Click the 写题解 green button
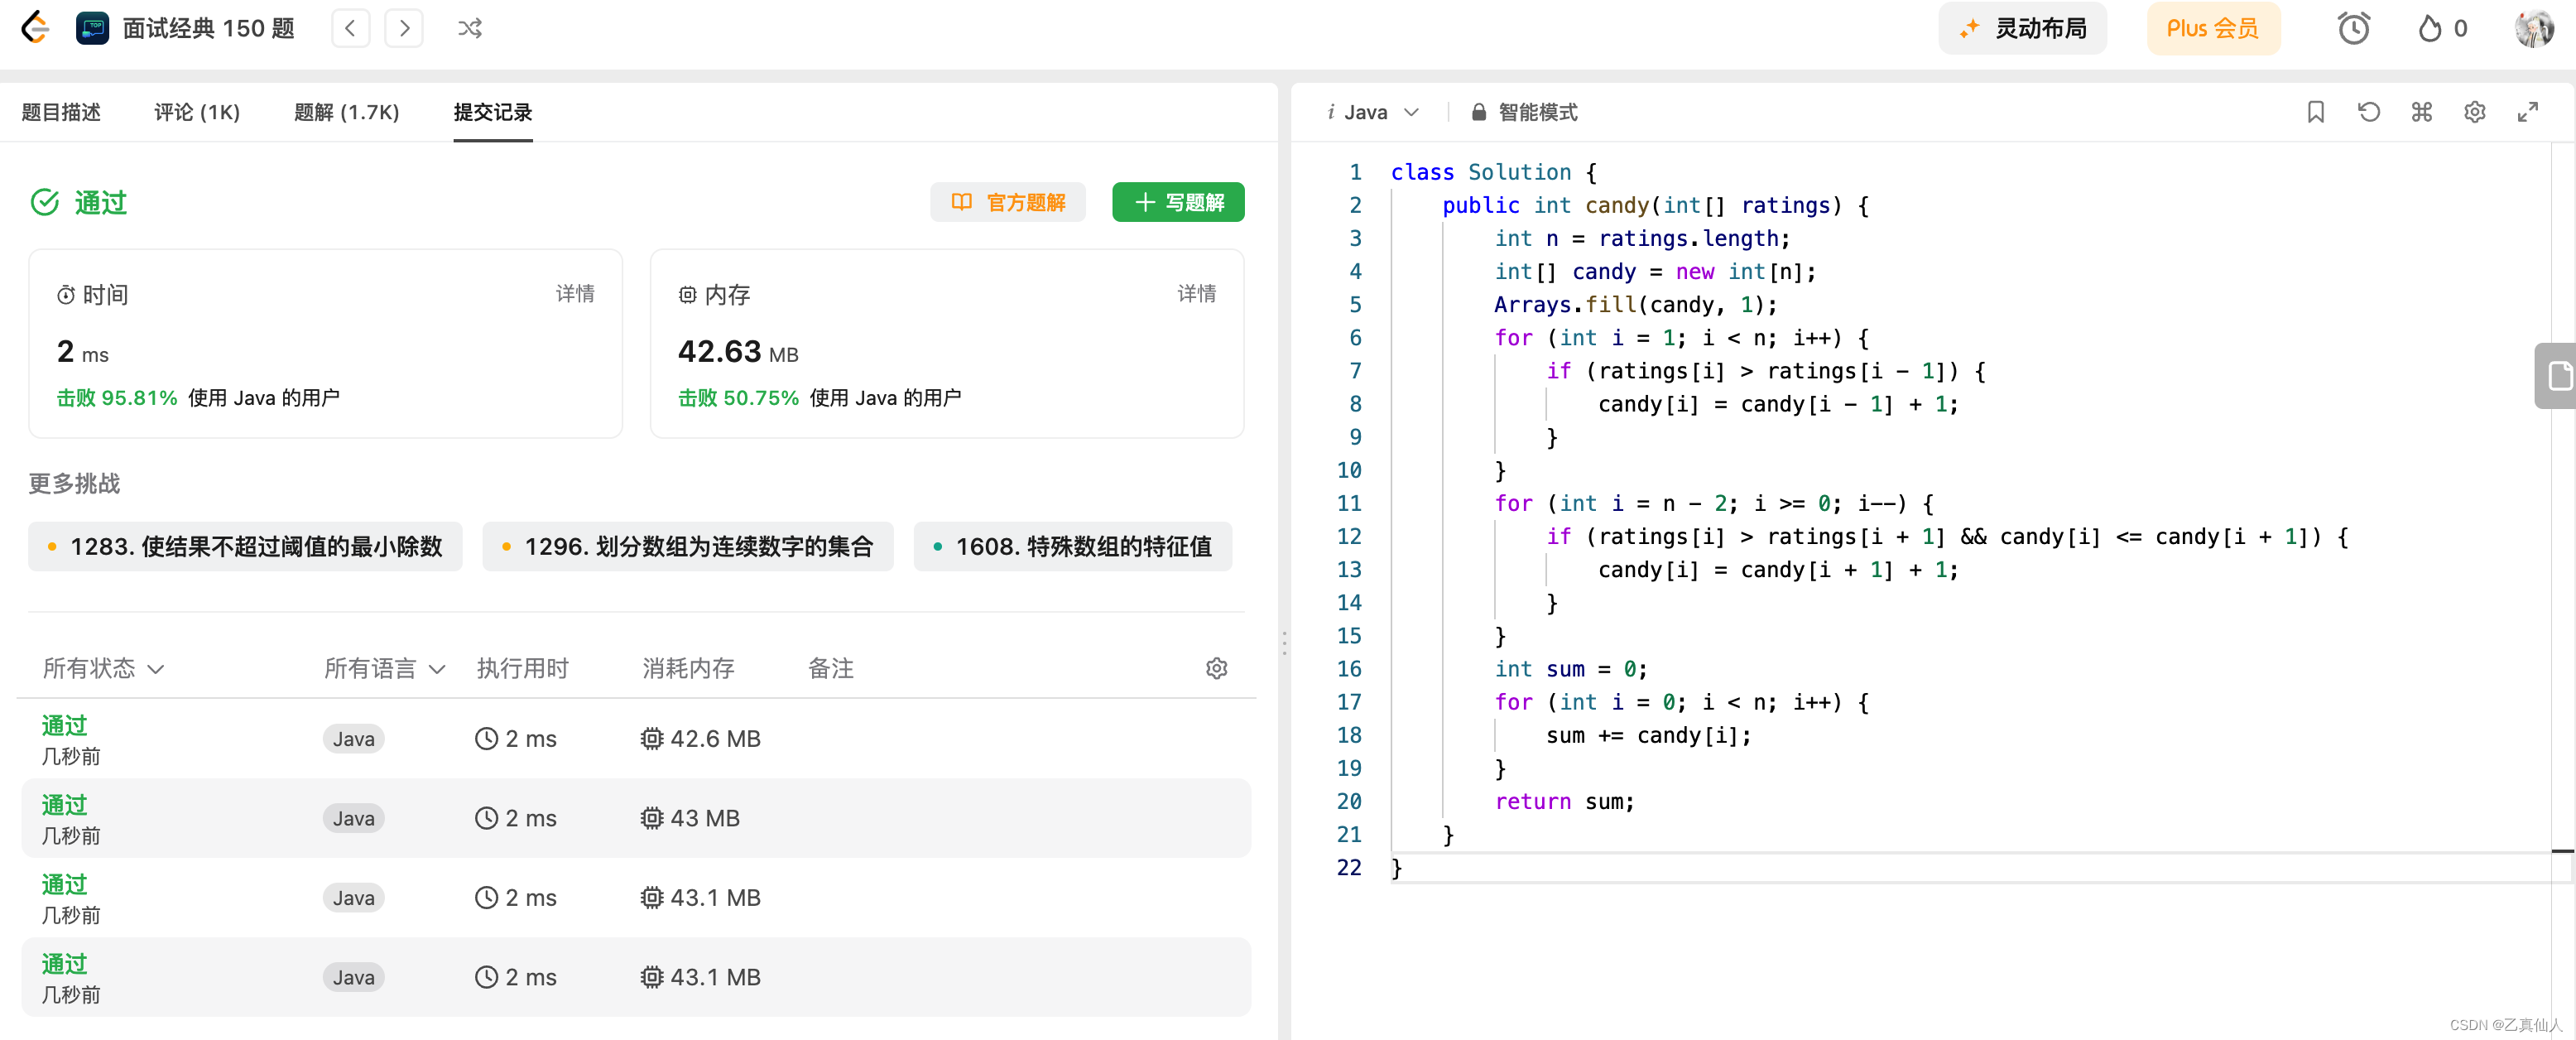The image size is (2576, 1040). (1178, 202)
